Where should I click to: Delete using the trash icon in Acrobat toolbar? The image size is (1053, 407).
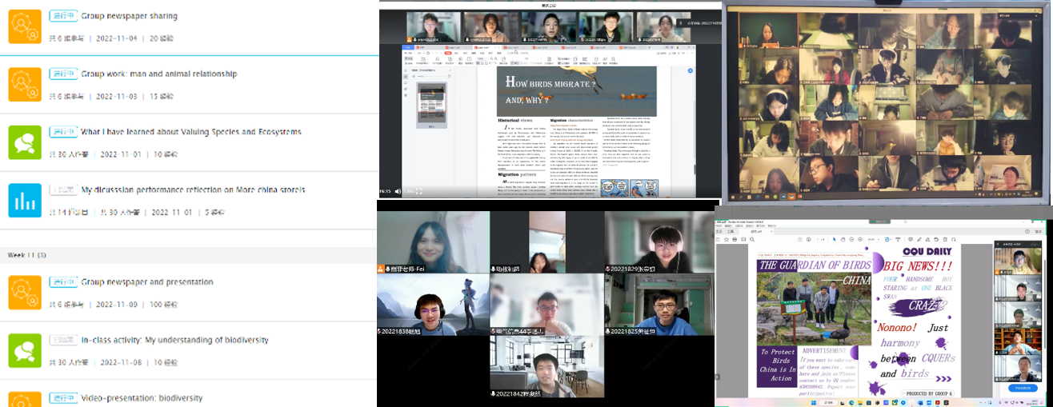[x=945, y=239]
